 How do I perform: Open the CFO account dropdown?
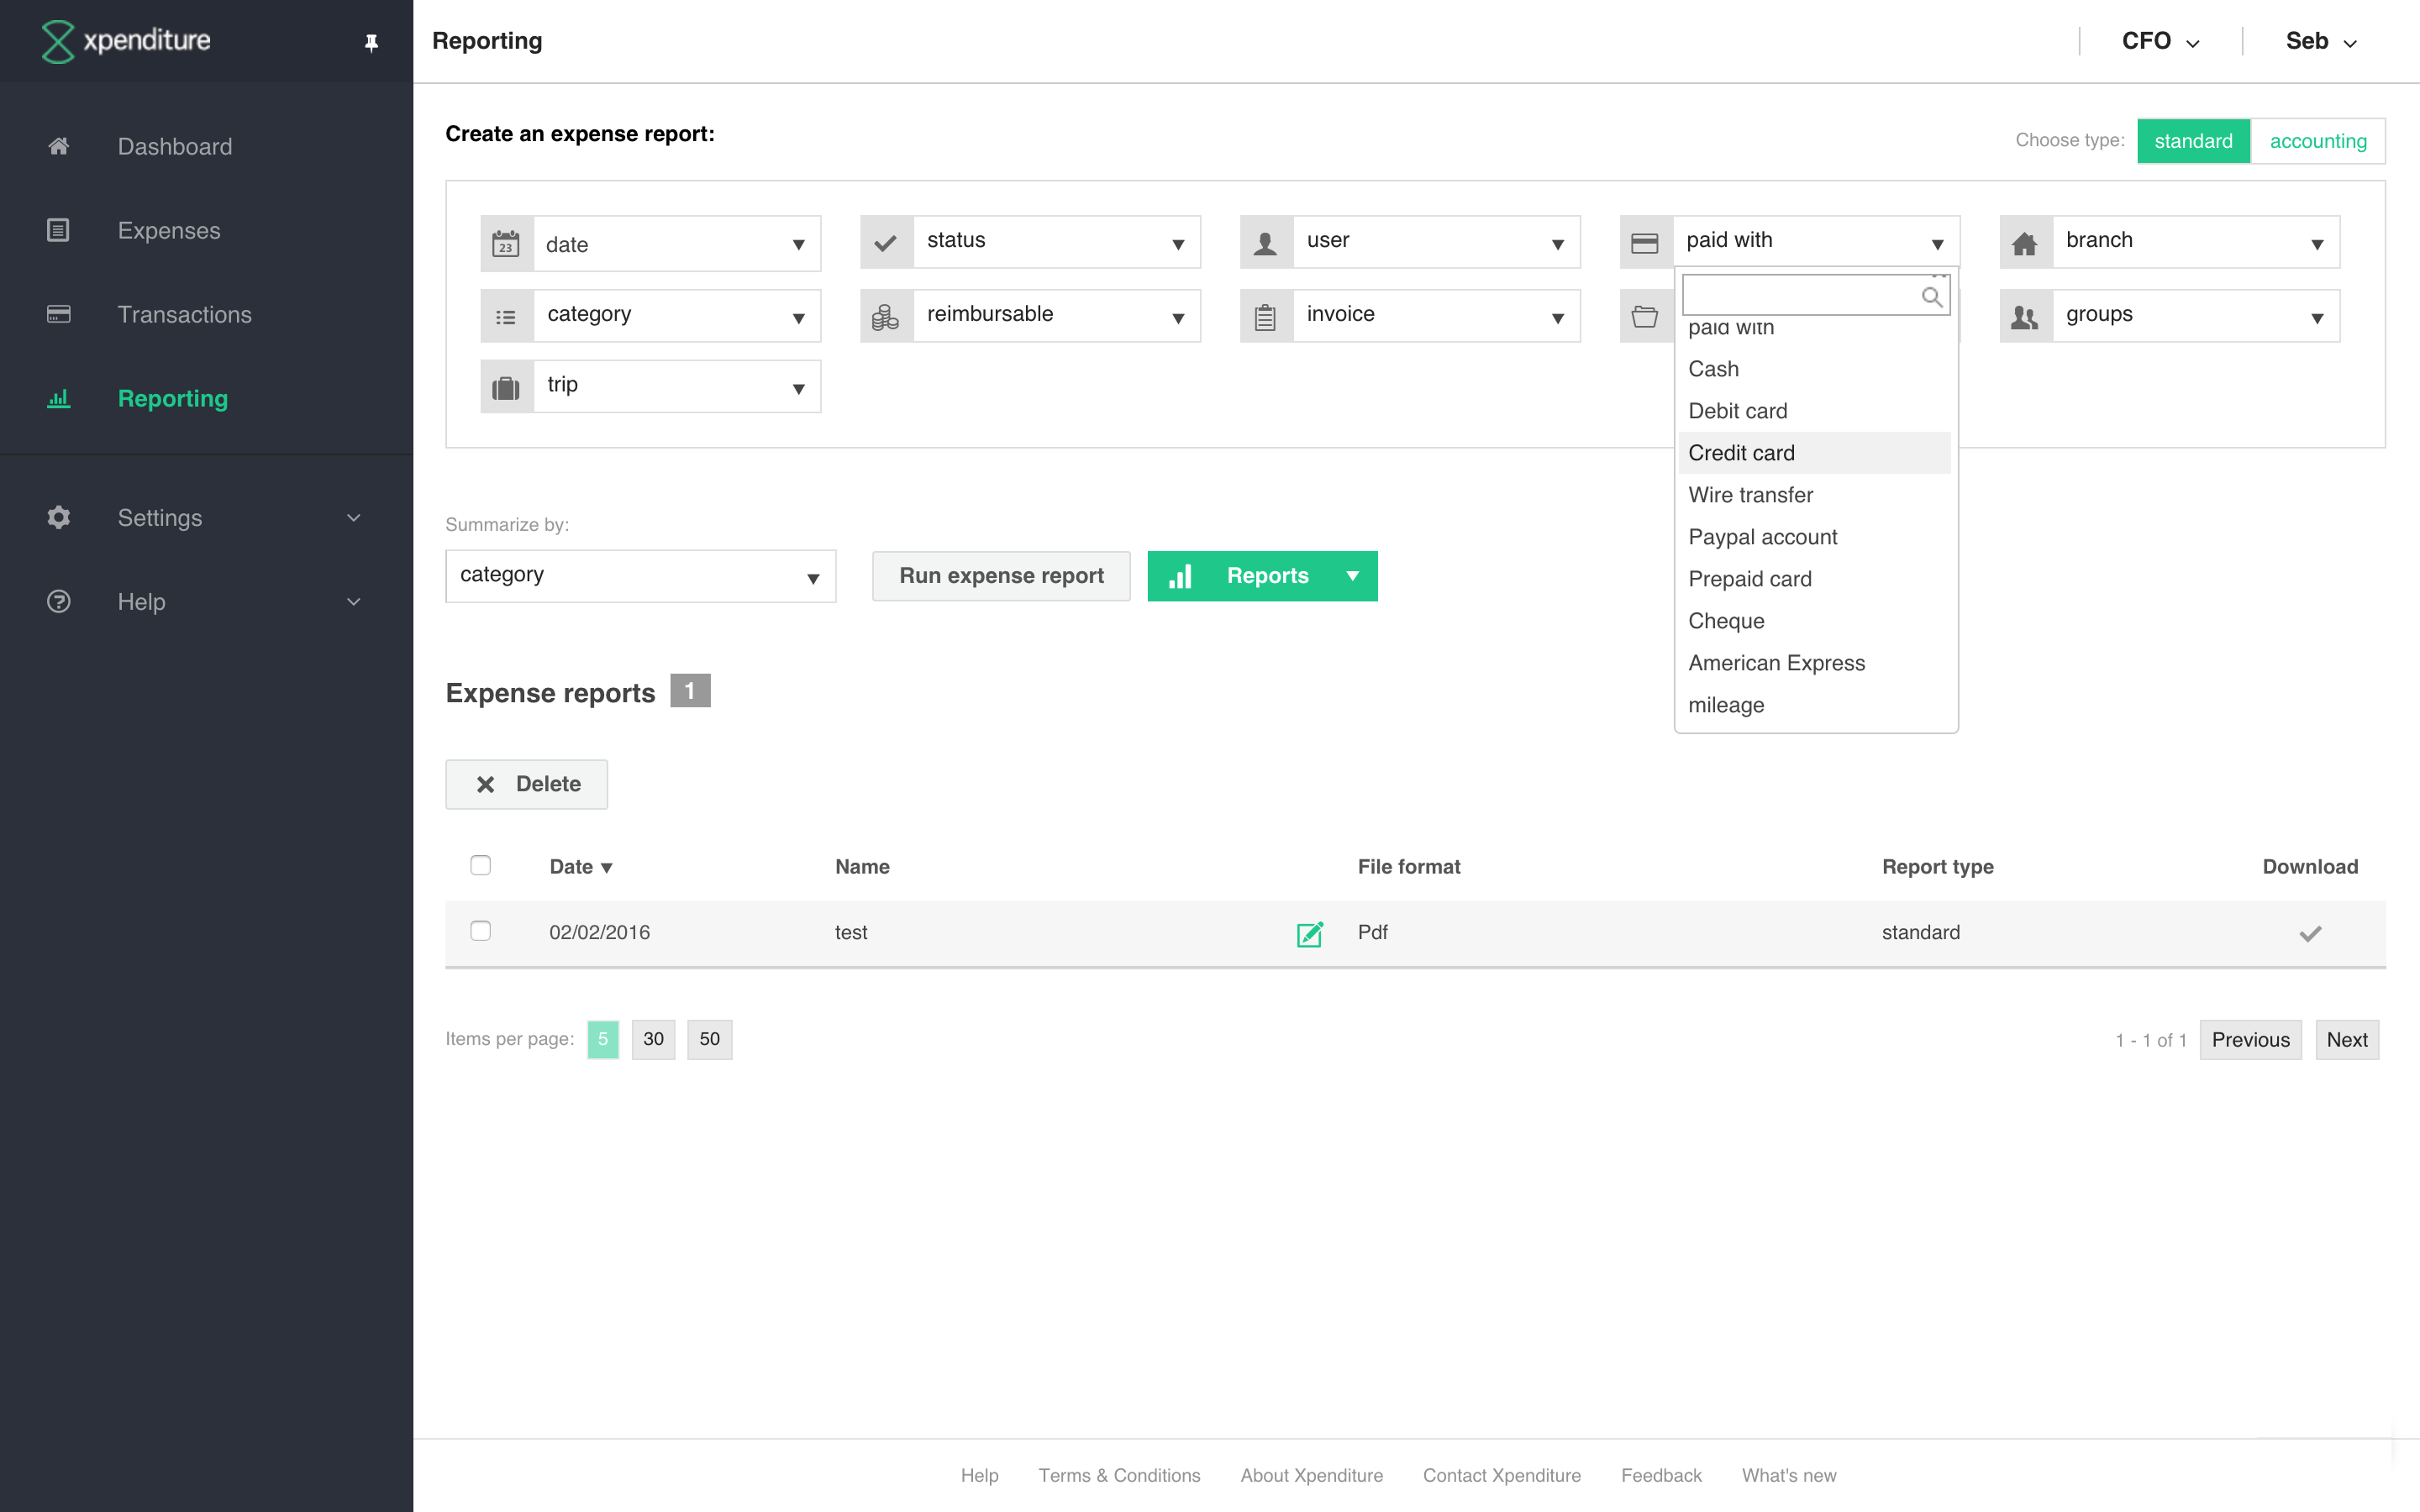(2160, 41)
